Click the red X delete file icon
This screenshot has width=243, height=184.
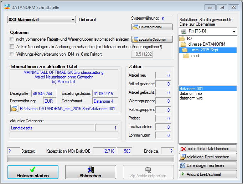[183, 149]
